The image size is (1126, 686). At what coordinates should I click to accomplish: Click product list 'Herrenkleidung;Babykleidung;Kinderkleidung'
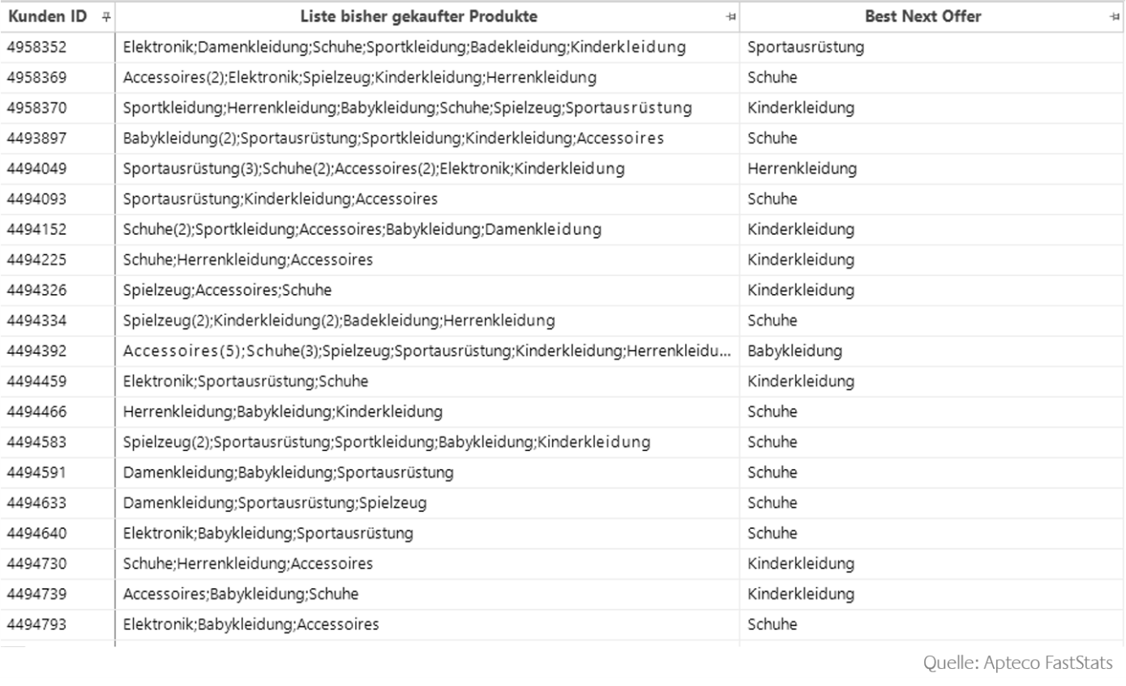tap(283, 411)
